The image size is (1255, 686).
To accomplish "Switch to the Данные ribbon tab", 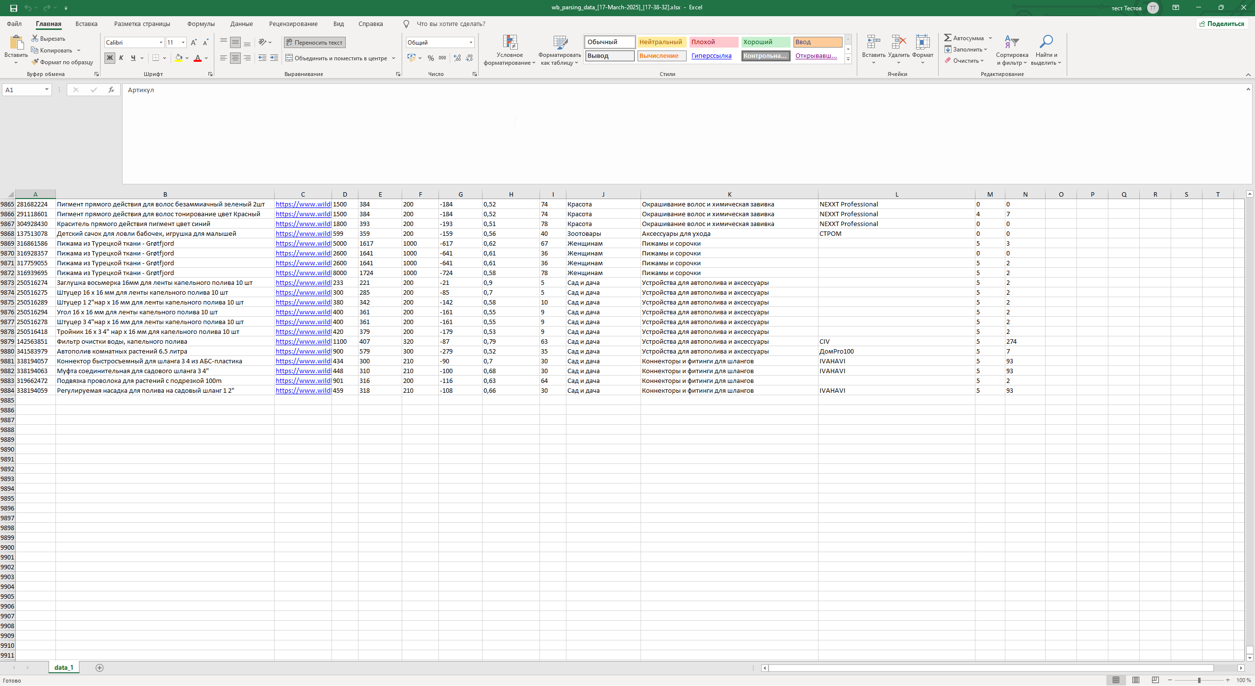I will click(241, 24).
